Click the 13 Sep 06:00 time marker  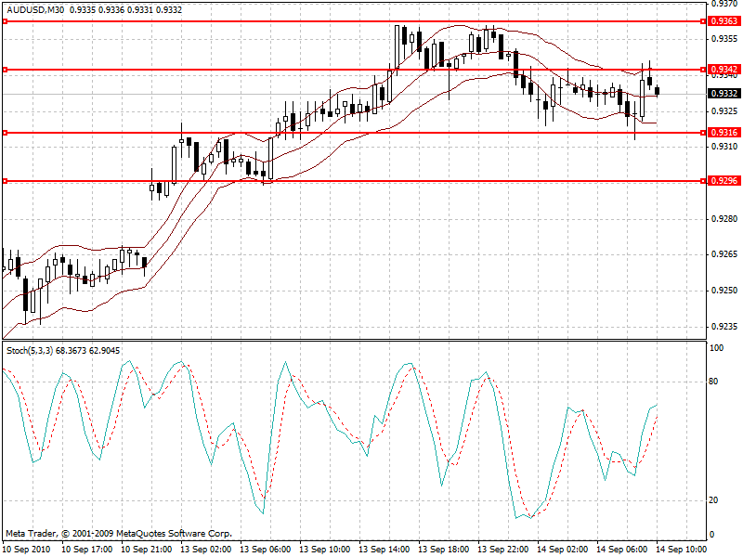pos(264,550)
